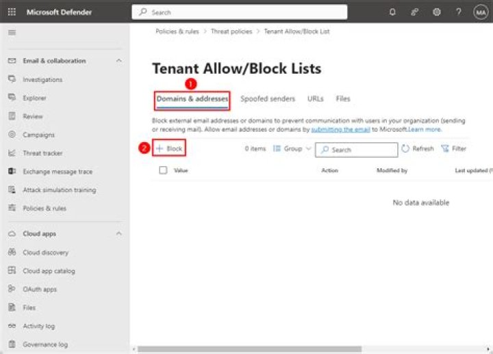Screen dimensions: 493x354
Task: Open Explorer in the sidebar
Action: point(34,98)
